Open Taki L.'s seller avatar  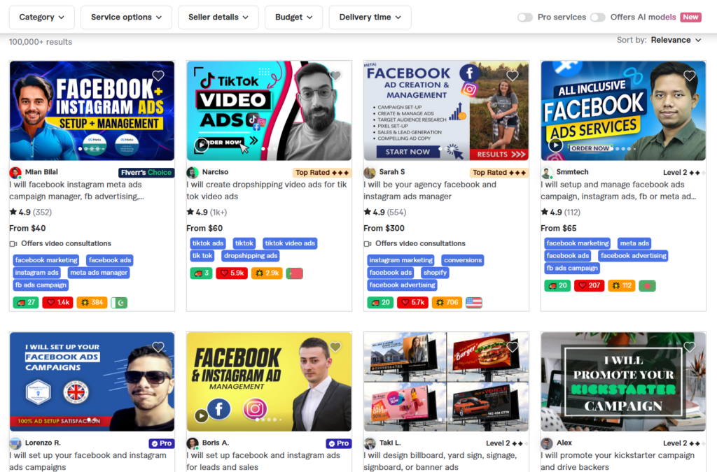click(x=370, y=444)
